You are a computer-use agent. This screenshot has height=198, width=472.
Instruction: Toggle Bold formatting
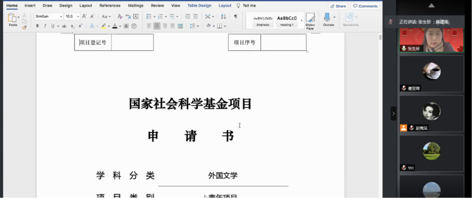[37, 26]
